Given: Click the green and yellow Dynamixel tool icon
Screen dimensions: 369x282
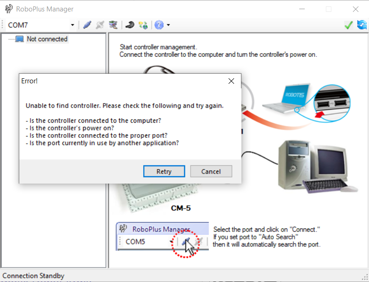Looking at the screenshot, I should tap(143, 25).
